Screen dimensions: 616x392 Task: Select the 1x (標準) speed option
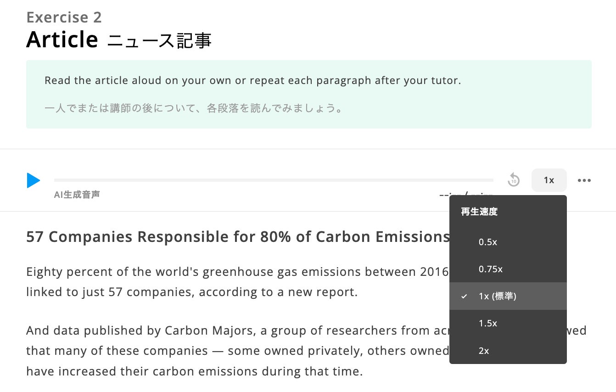click(497, 297)
